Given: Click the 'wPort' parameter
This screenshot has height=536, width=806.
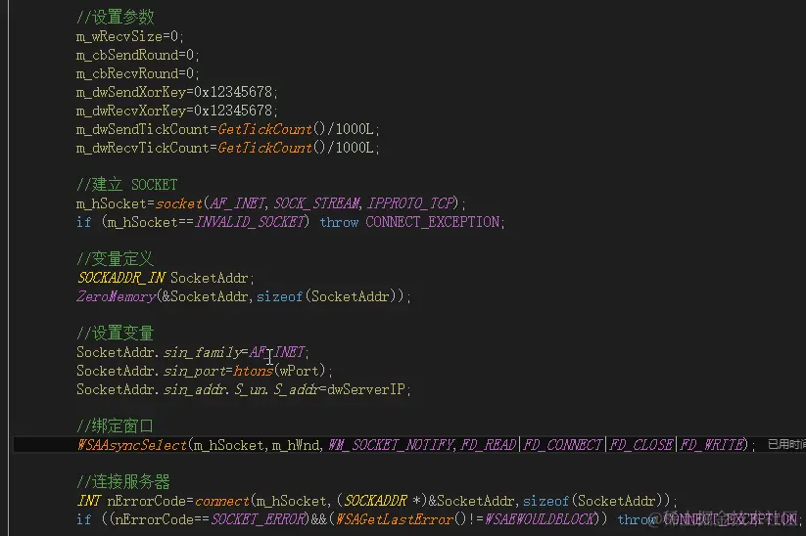Looking at the screenshot, I should [299, 371].
